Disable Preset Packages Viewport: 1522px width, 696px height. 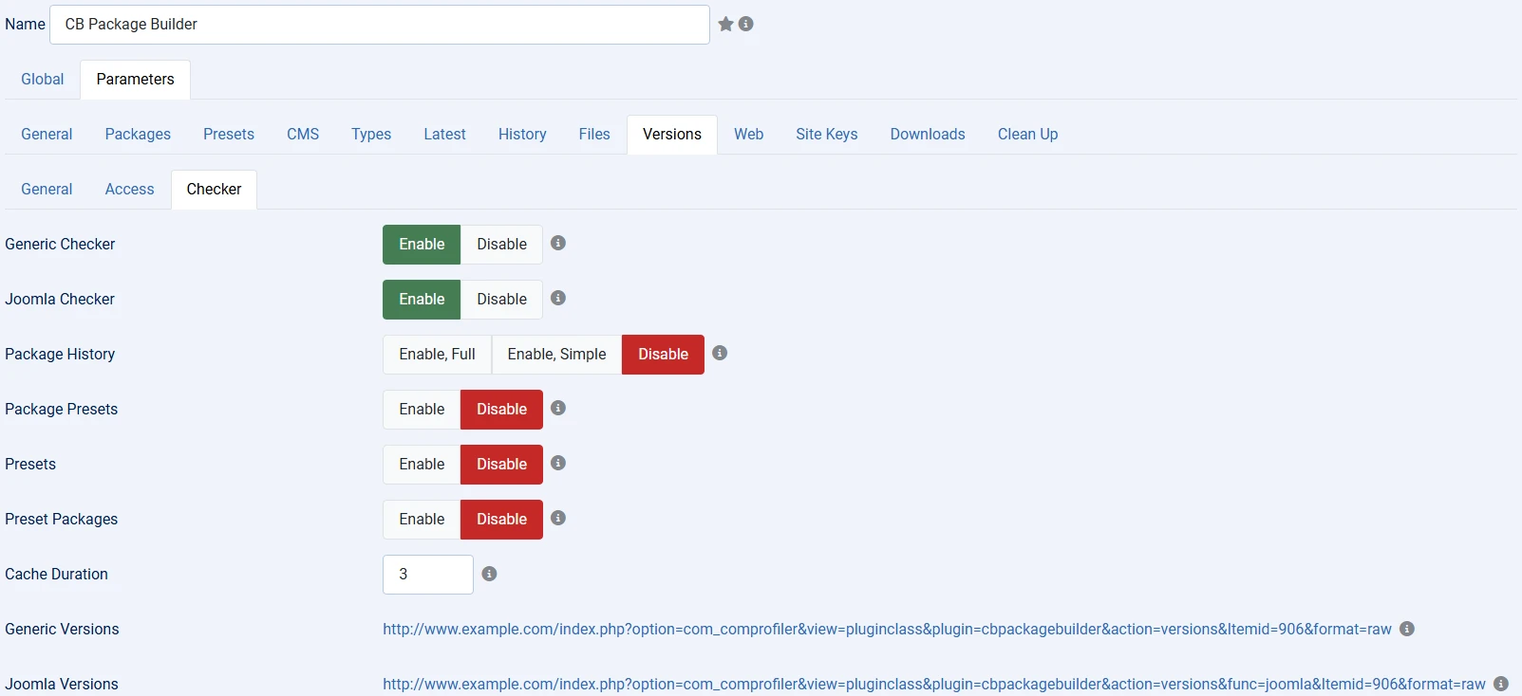click(501, 520)
